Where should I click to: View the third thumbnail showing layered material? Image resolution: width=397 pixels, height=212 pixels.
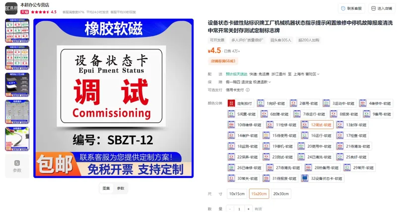click(x=17, y=85)
